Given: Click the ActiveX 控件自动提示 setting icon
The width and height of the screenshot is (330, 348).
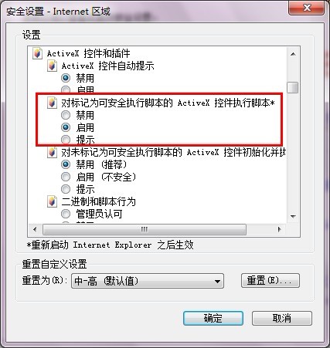Looking at the screenshot, I should [52, 66].
